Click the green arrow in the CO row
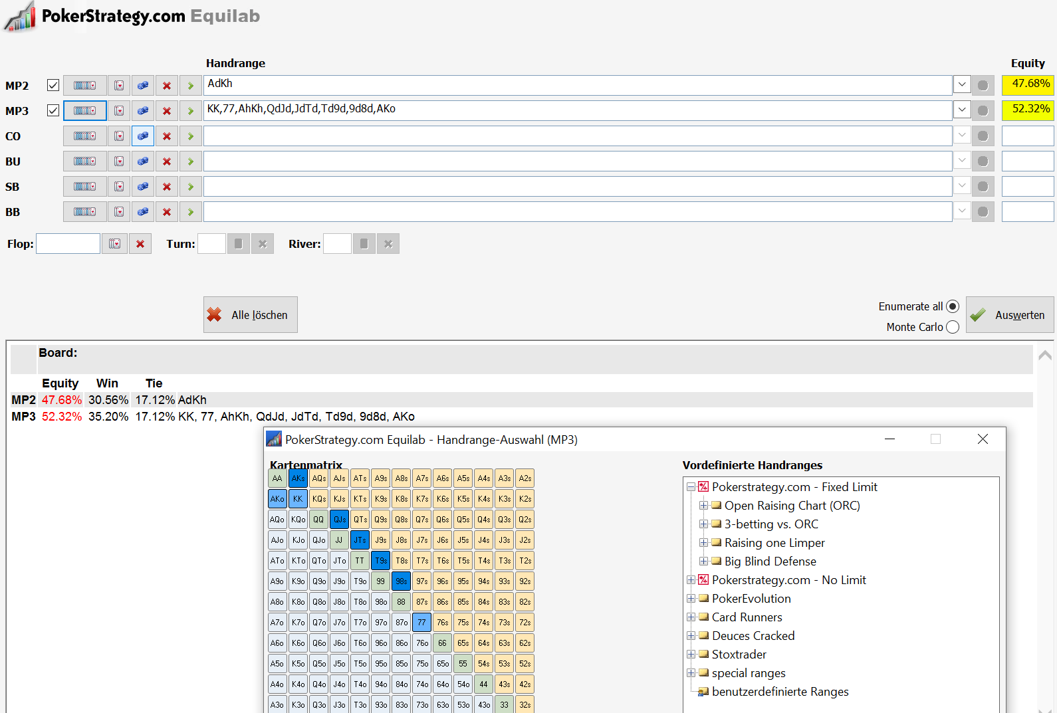 coord(191,136)
